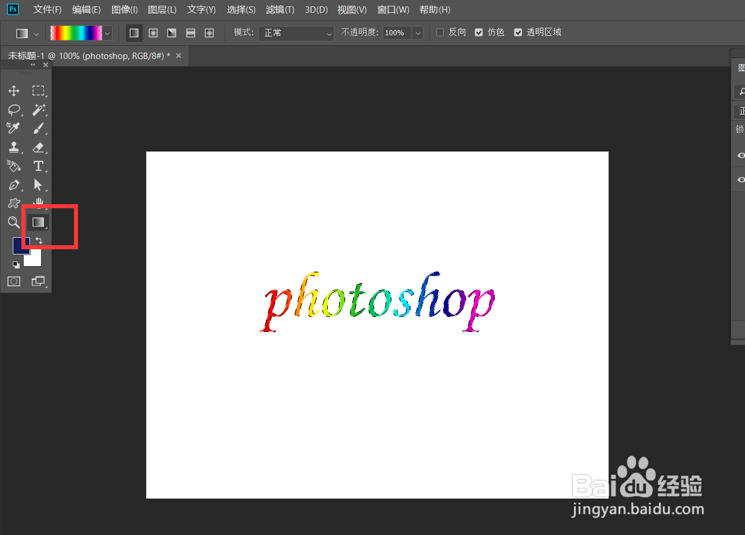Image resolution: width=745 pixels, height=535 pixels.
Task: Open the 3D(D) menu
Action: (316, 10)
